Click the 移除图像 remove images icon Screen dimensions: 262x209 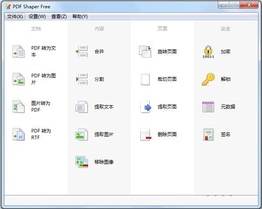[x=82, y=162]
